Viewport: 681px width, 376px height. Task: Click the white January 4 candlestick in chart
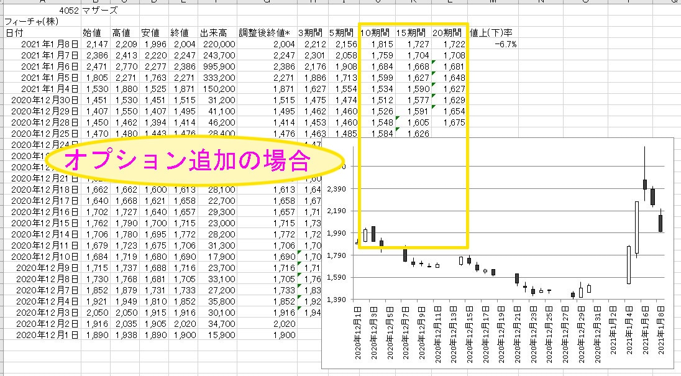point(628,265)
